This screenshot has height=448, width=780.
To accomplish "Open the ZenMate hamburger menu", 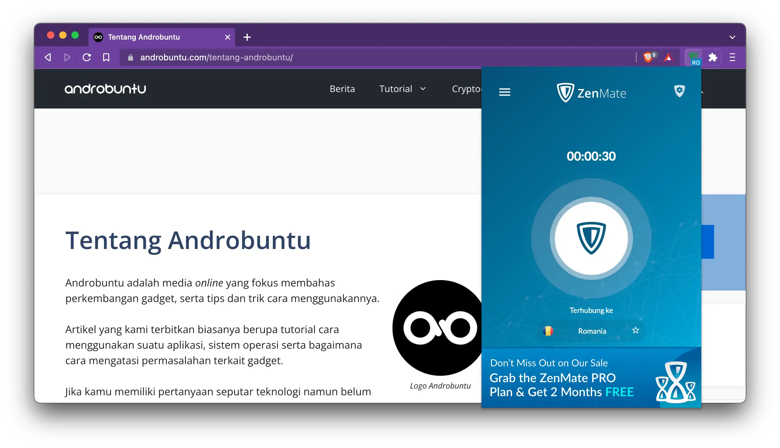I will 504,92.
